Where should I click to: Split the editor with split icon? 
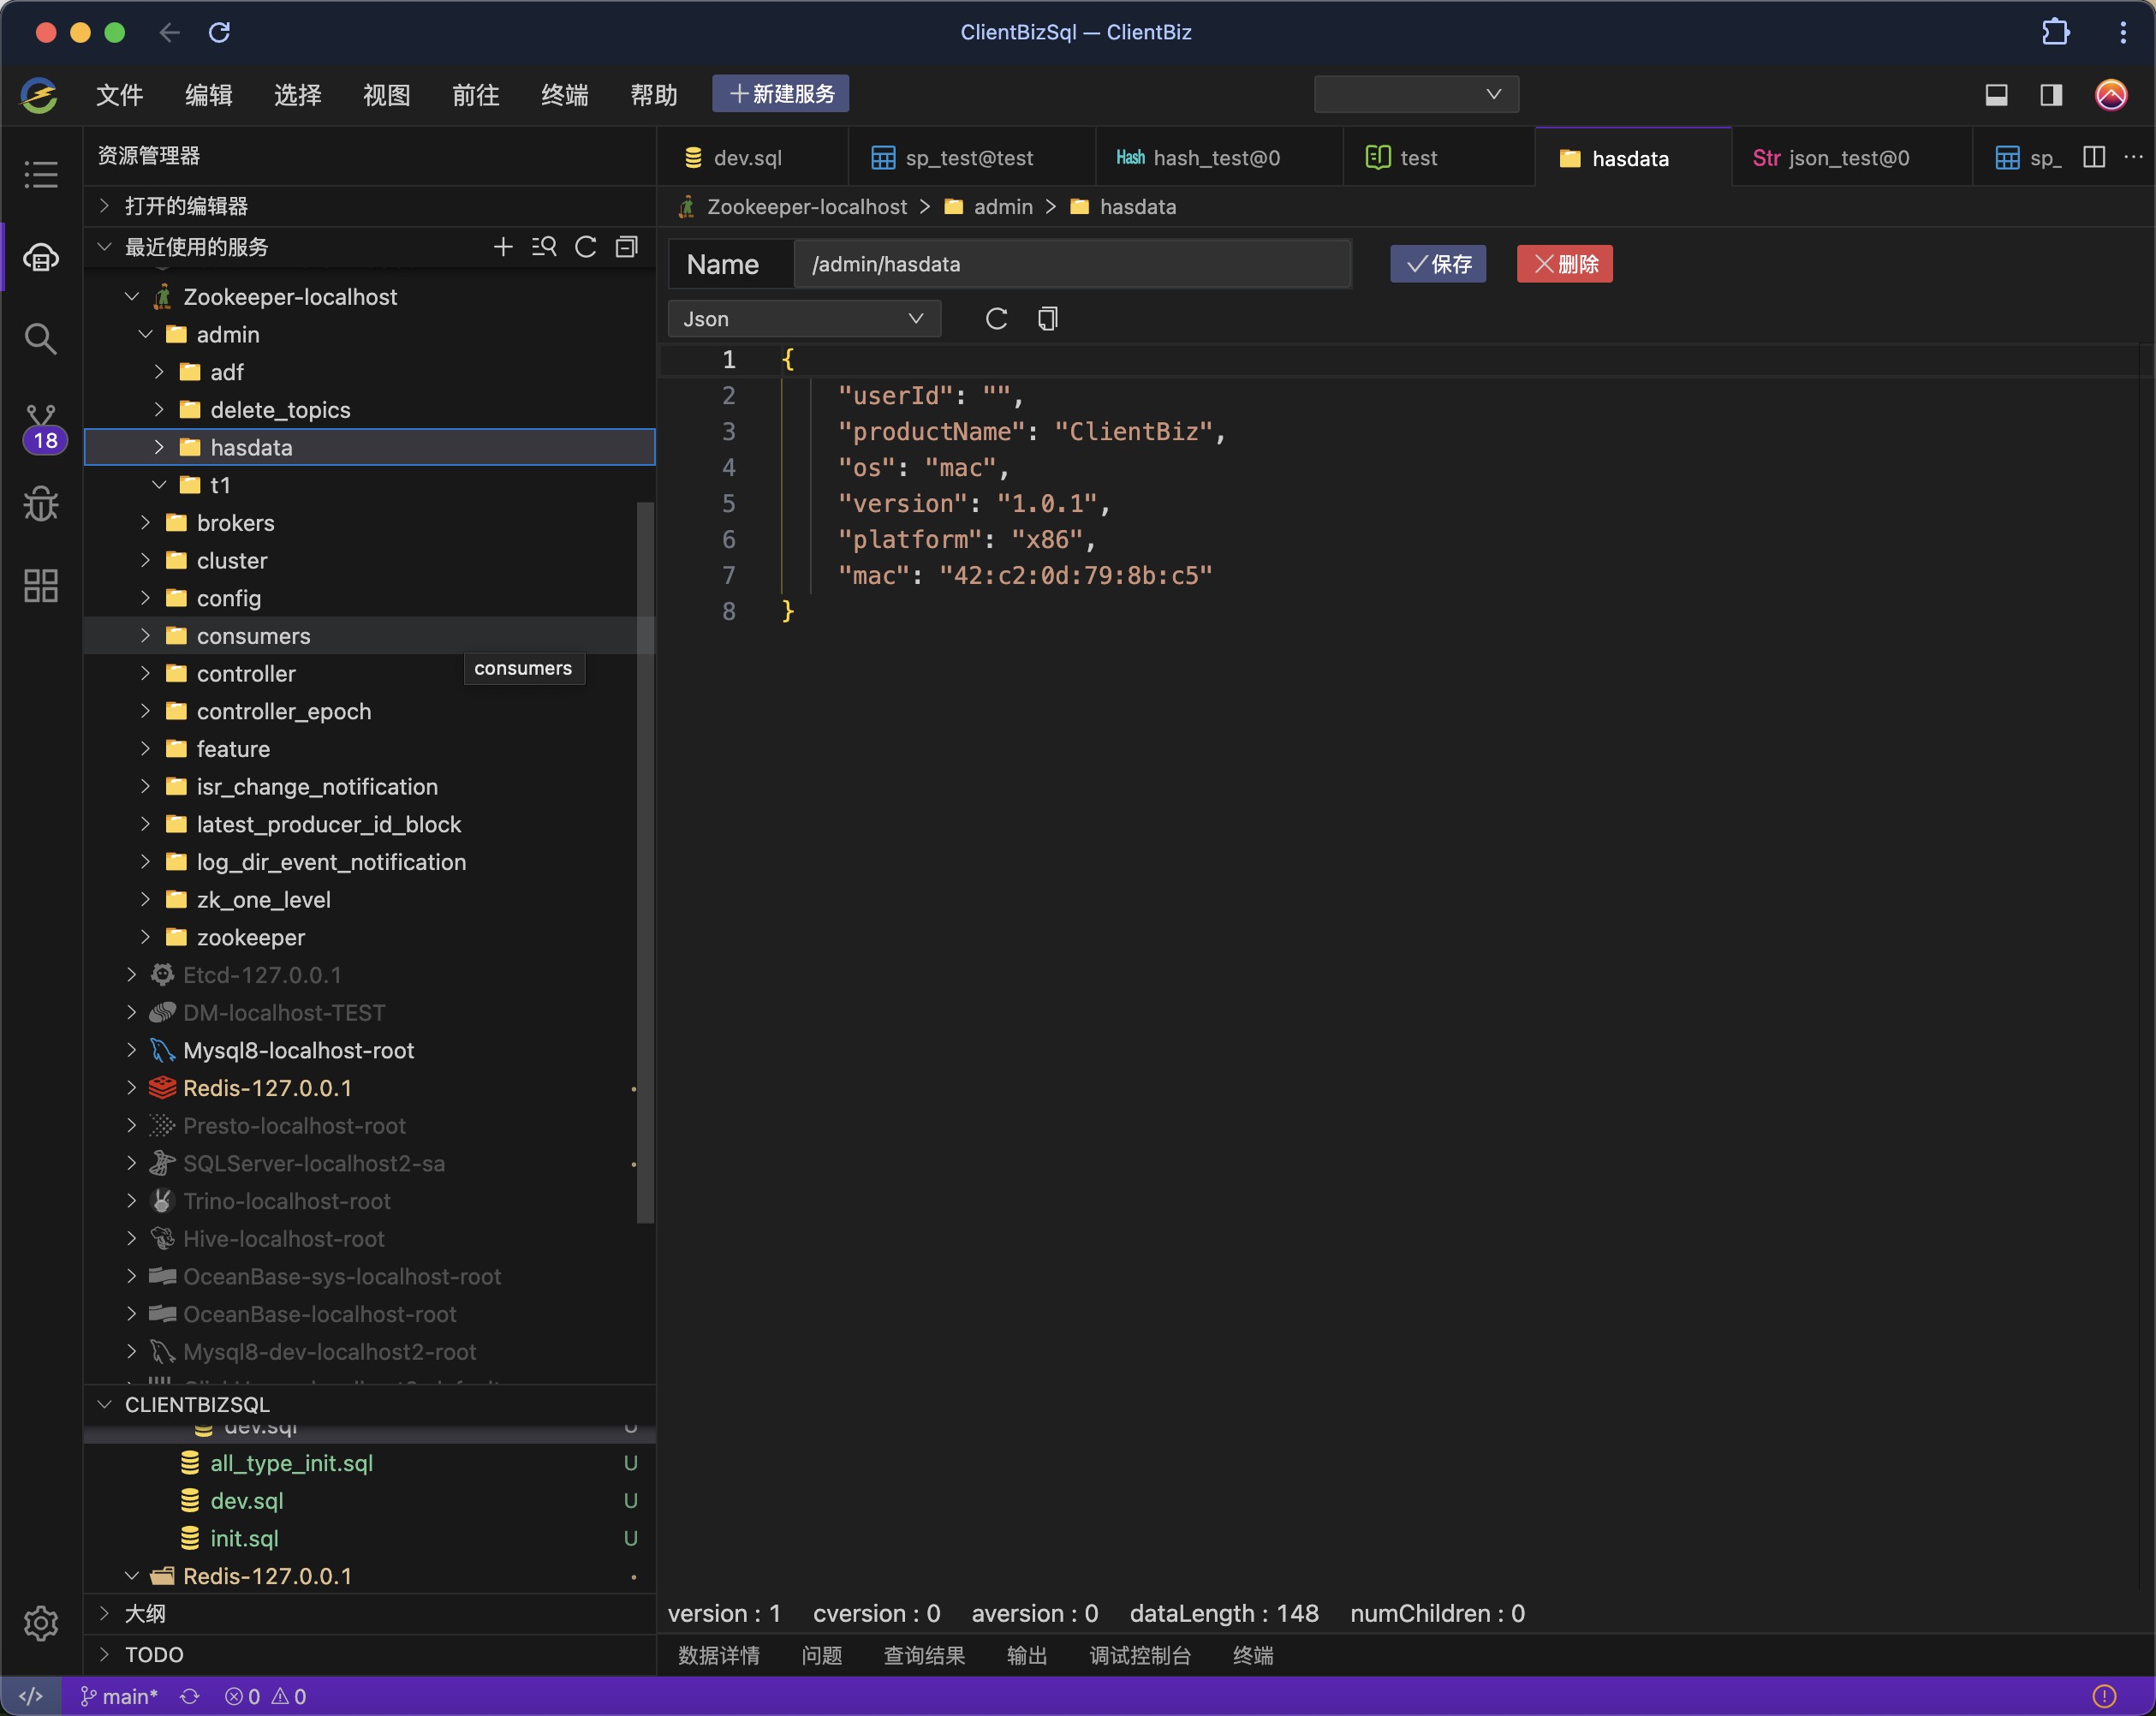[2094, 157]
